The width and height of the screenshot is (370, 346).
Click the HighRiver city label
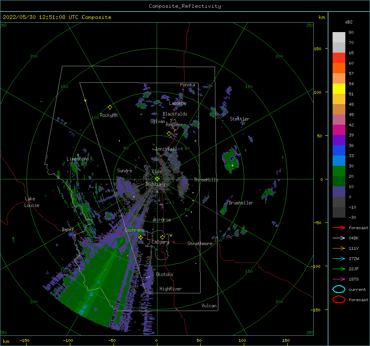click(171, 289)
